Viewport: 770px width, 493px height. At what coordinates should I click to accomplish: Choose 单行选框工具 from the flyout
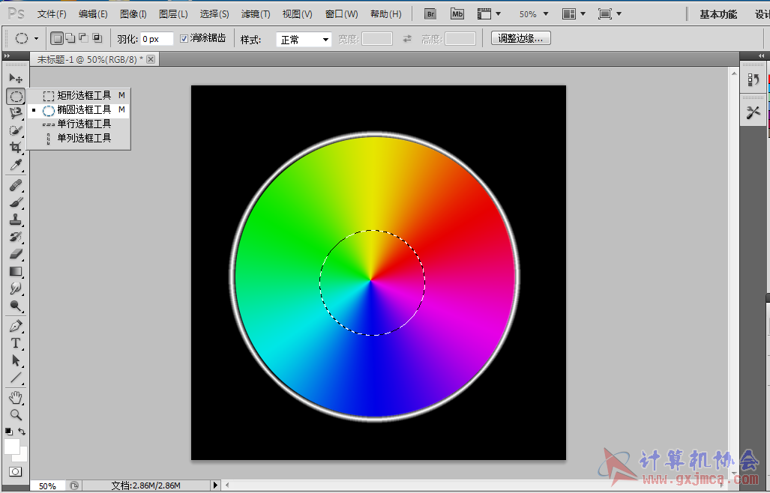pyautogui.click(x=79, y=124)
